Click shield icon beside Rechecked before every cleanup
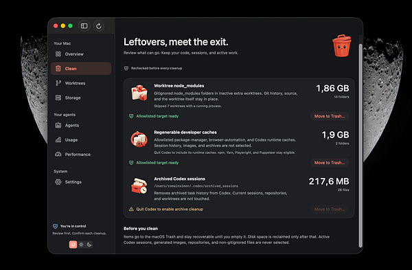Viewport: 412px width, 270px height. point(126,68)
